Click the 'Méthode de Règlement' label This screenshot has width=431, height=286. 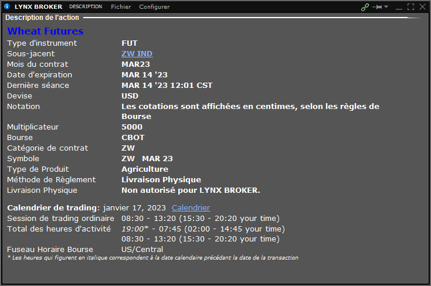click(52, 180)
